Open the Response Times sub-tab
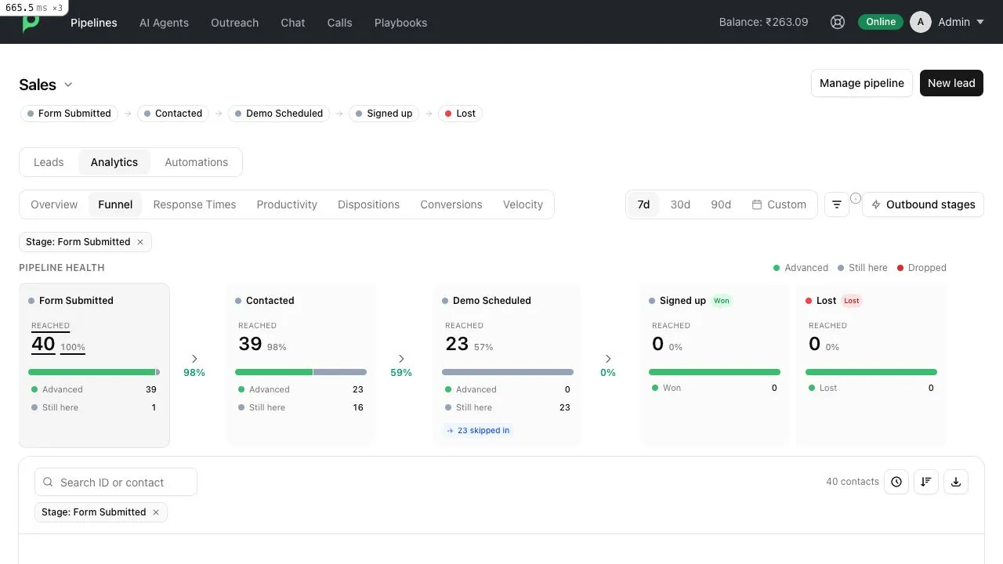 (x=194, y=204)
